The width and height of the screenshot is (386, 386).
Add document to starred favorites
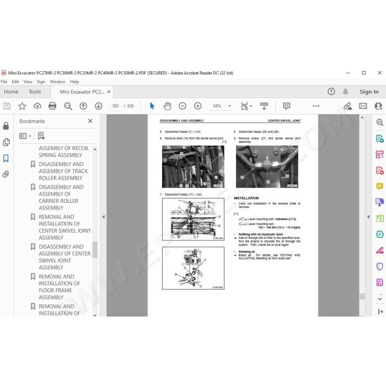coord(22,106)
